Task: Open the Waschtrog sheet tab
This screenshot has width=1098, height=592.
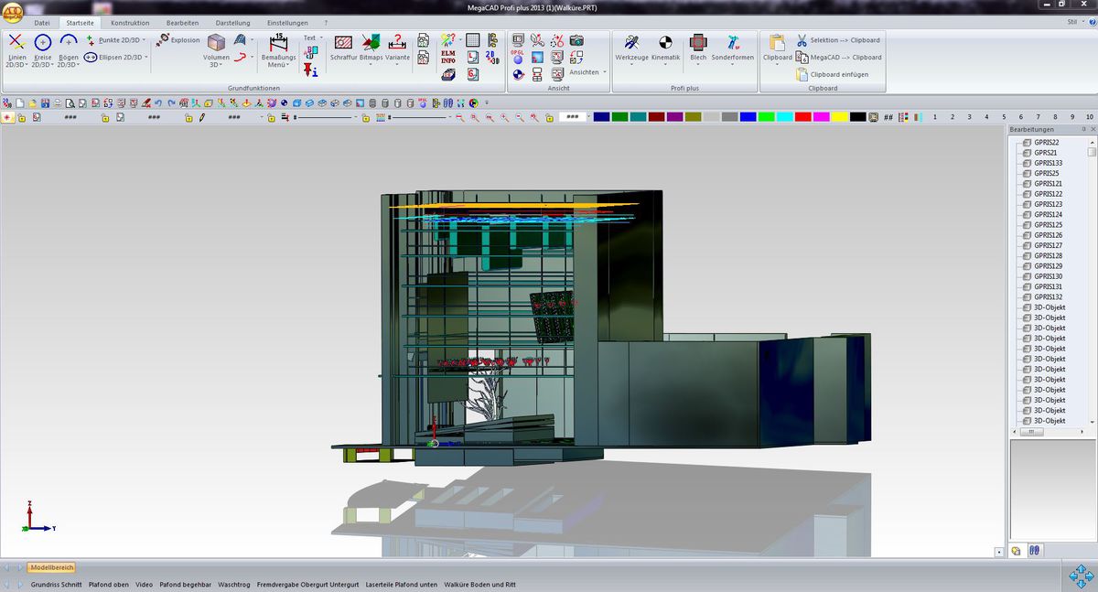Action: (234, 584)
